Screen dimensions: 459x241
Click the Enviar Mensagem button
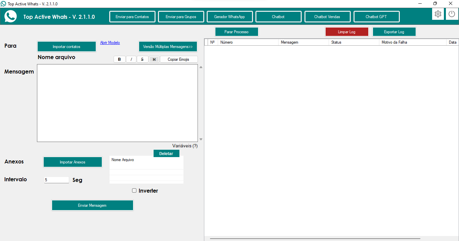pyautogui.click(x=92, y=205)
